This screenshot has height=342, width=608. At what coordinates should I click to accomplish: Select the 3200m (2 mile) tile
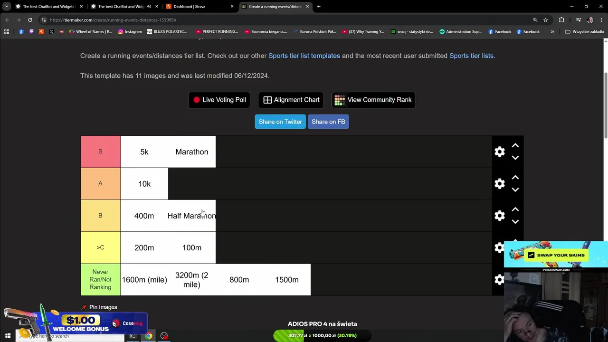click(192, 279)
